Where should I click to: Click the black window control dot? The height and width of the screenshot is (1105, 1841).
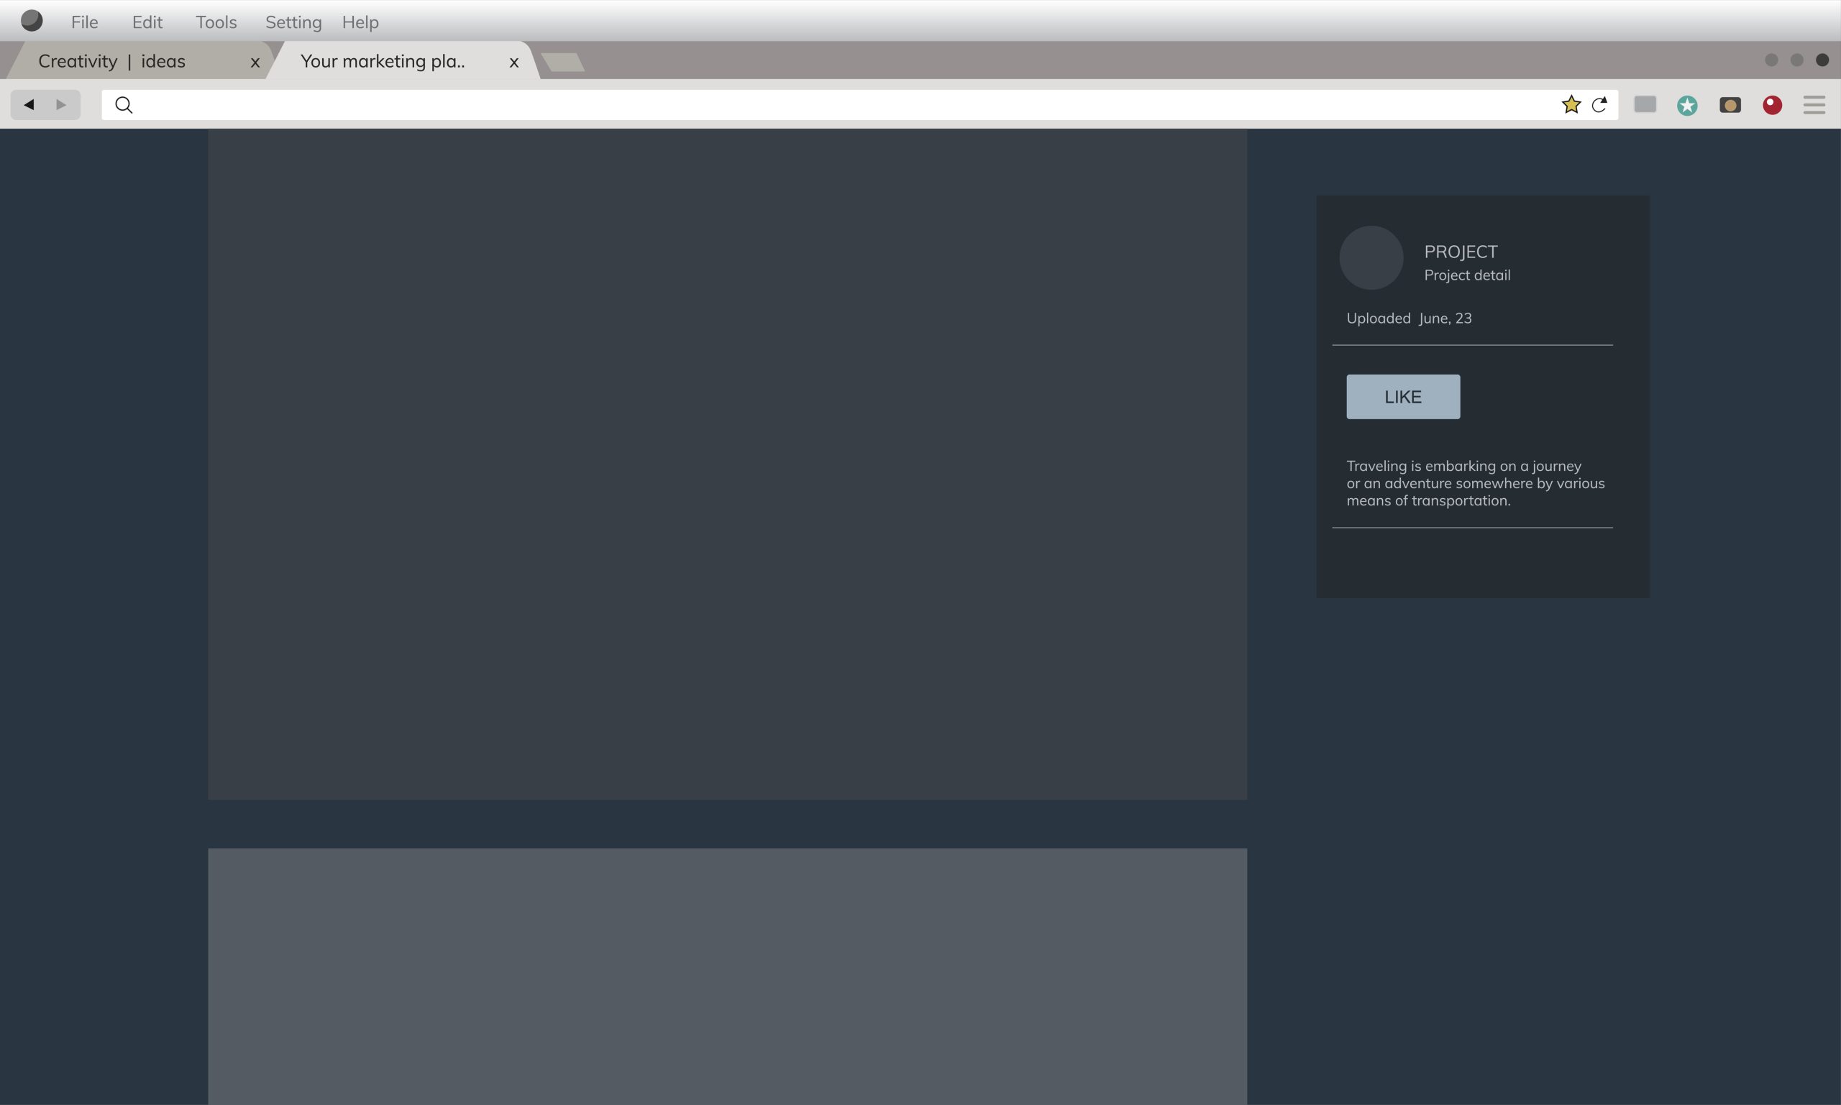[1822, 60]
